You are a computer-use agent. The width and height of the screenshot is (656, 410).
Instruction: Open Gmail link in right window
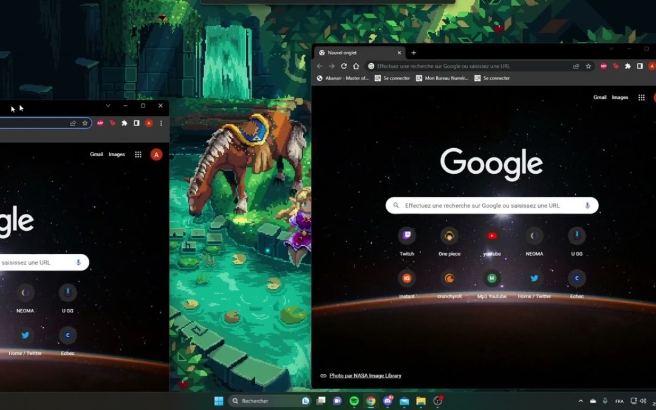tap(600, 97)
